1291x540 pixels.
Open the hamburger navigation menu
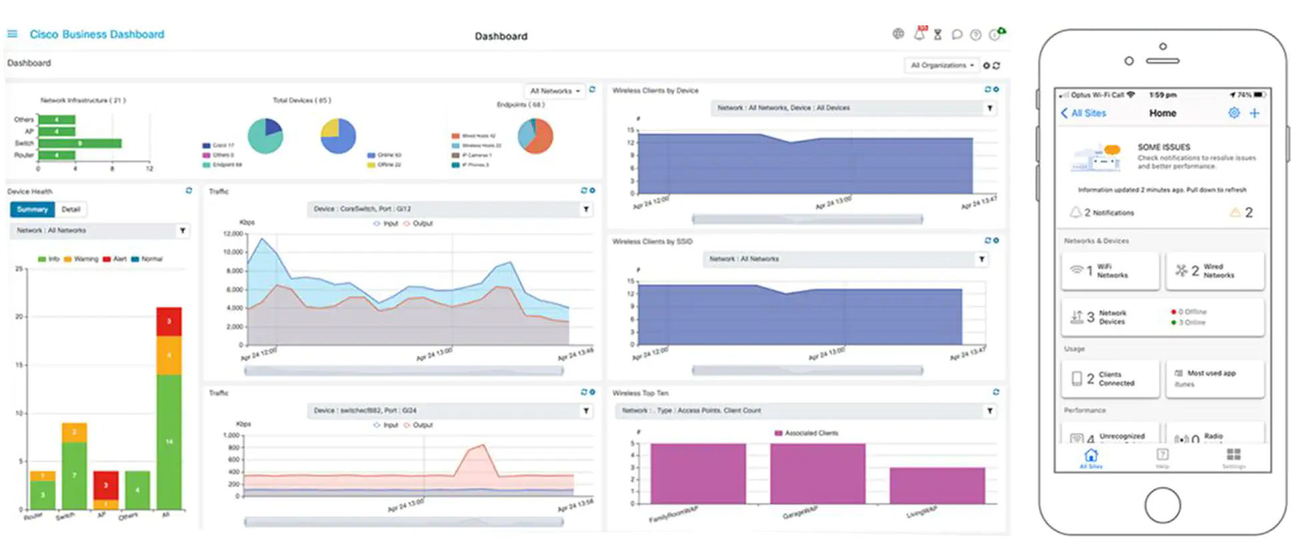tap(12, 34)
